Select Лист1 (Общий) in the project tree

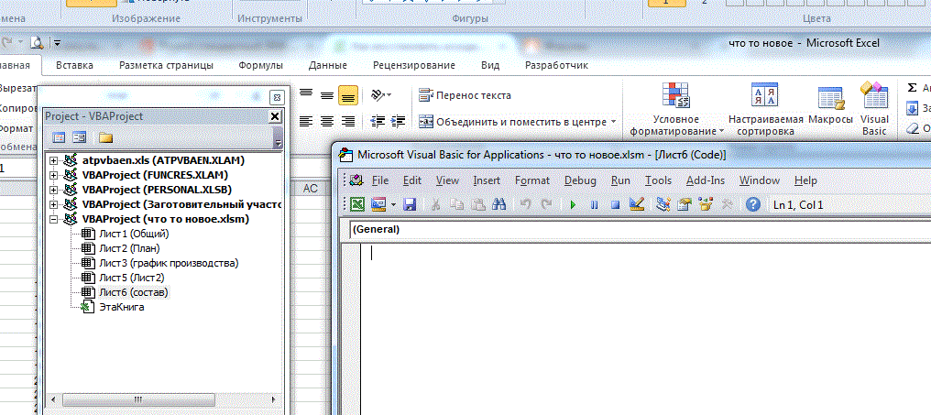pos(134,234)
